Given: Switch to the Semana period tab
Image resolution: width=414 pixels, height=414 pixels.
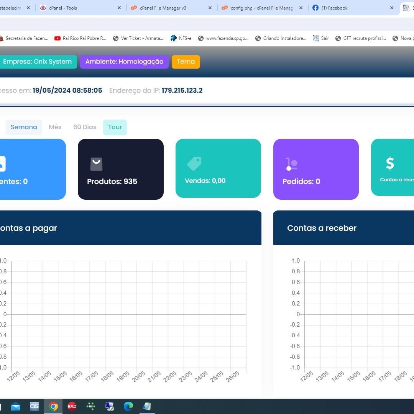Looking at the screenshot, I should 24,127.
